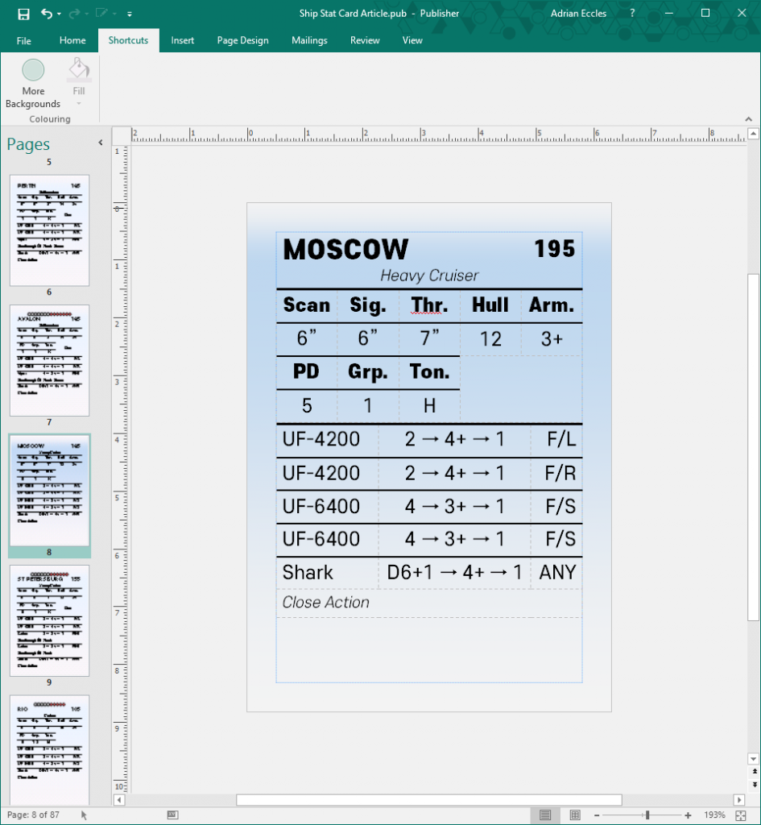
Task: Select the ST PETERSBURG page thumbnail
Action: pos(49,620)
